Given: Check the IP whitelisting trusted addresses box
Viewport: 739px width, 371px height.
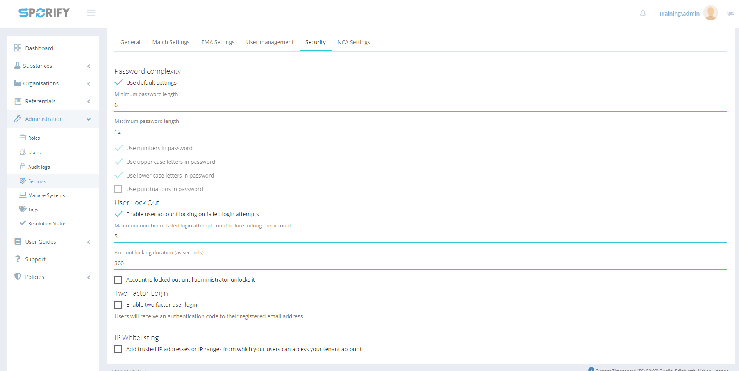Looking at the screenshot, I should 118,349.
